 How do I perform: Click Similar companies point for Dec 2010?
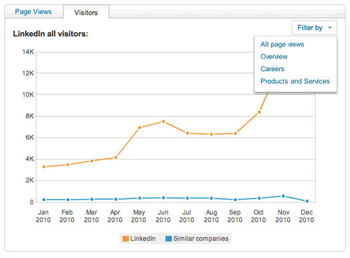pos(307,201)
